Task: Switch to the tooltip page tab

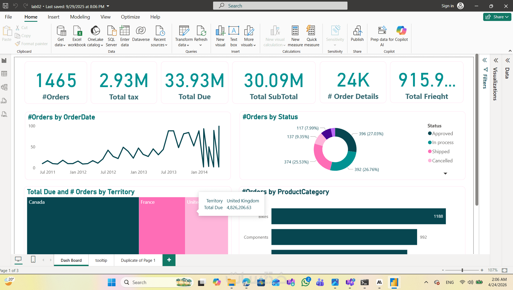Action: pos(101,260)
